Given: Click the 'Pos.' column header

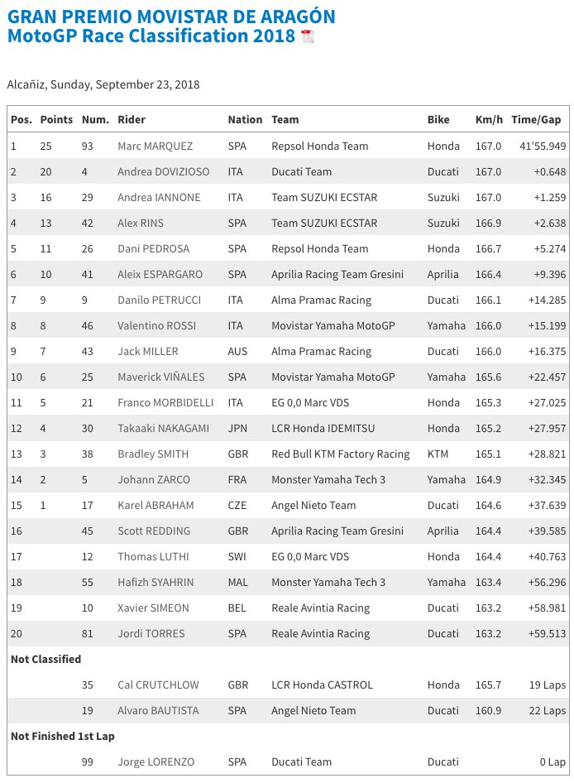Looking at the screenshot, I should tap(22, 119).
